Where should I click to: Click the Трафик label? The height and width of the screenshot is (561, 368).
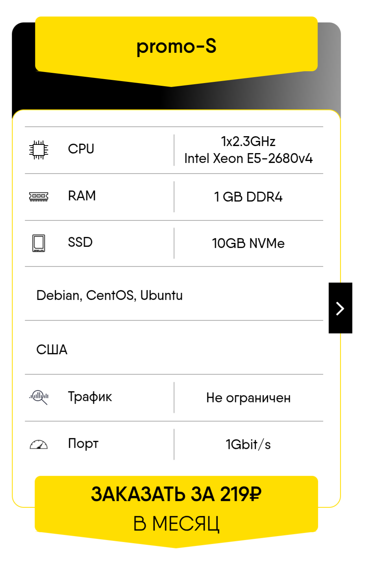[90, 397]
